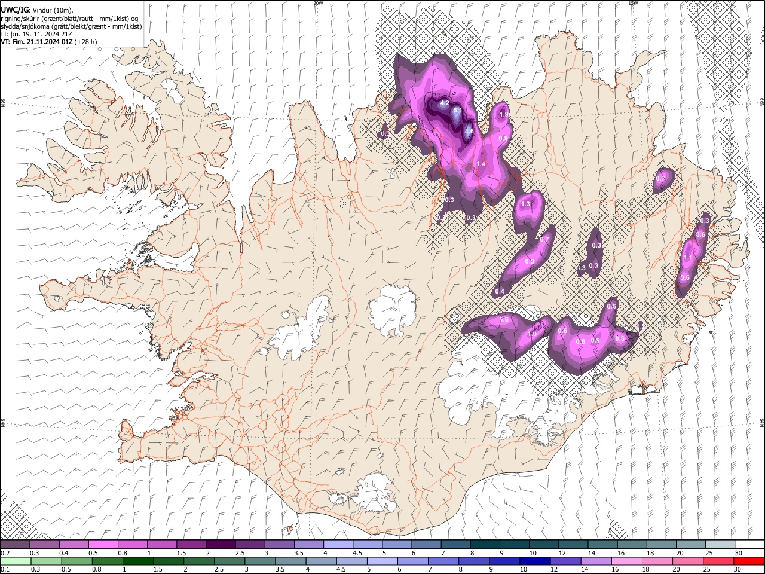Click the 1.1 value label in the east
The image size is (765, 574).
tap(687, 258)
